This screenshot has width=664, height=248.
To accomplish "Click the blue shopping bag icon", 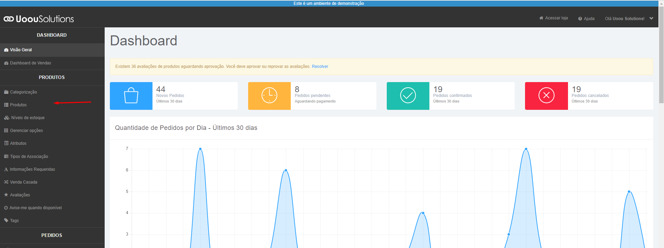I will [x=131, y=96].
